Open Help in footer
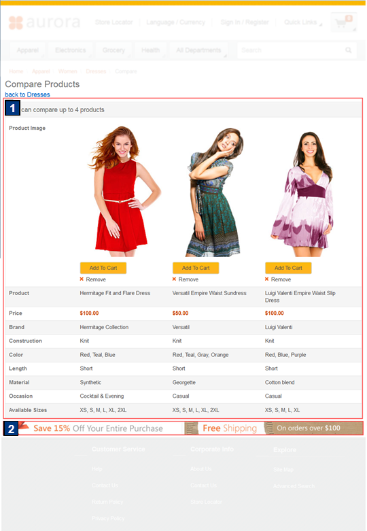This screenshot has width=367, height=531. tap(97, 468)
